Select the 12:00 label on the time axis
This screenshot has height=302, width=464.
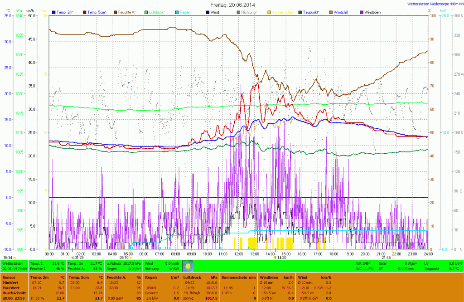point(239,253)
